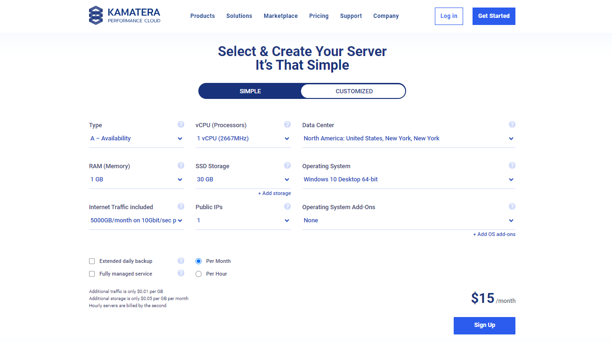The image size is (612, 342).
Task: Open the vCPU processors dropdown
Action: (243, 138)
